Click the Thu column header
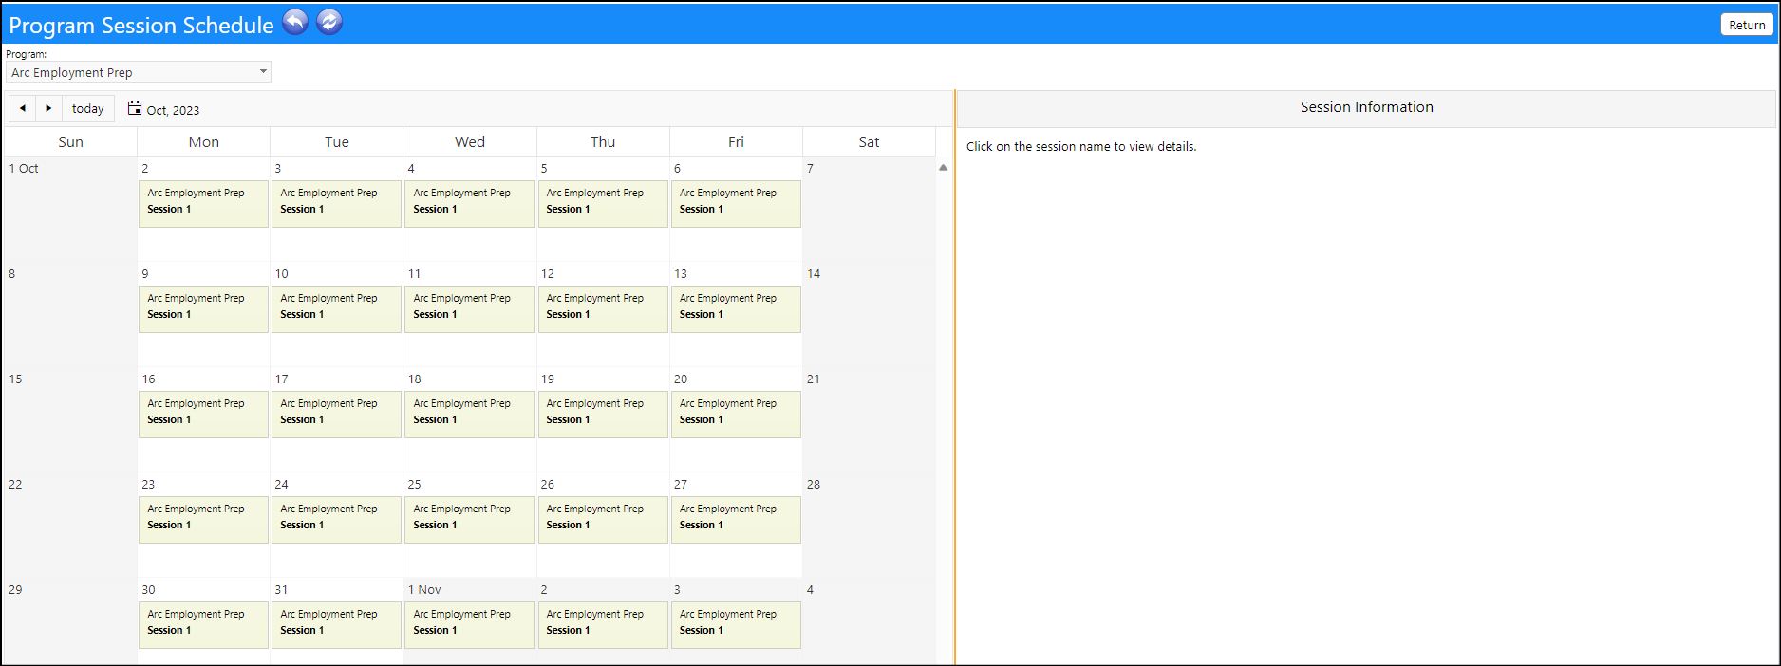Viewport: 1781px width, 666px height. (603, 141)
